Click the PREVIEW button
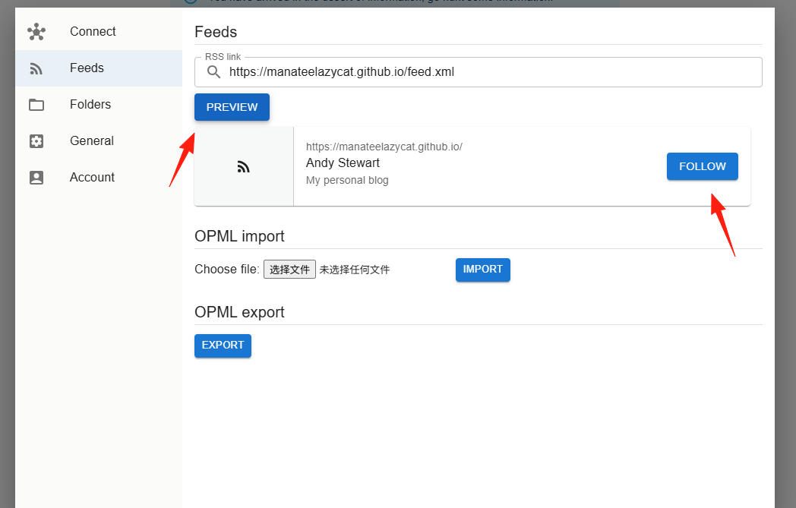 [x=232, y=107]
